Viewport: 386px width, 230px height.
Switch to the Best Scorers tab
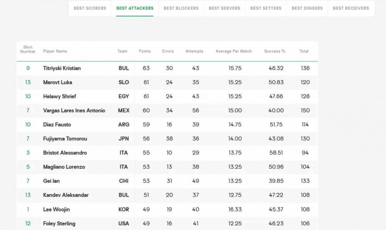90,8
